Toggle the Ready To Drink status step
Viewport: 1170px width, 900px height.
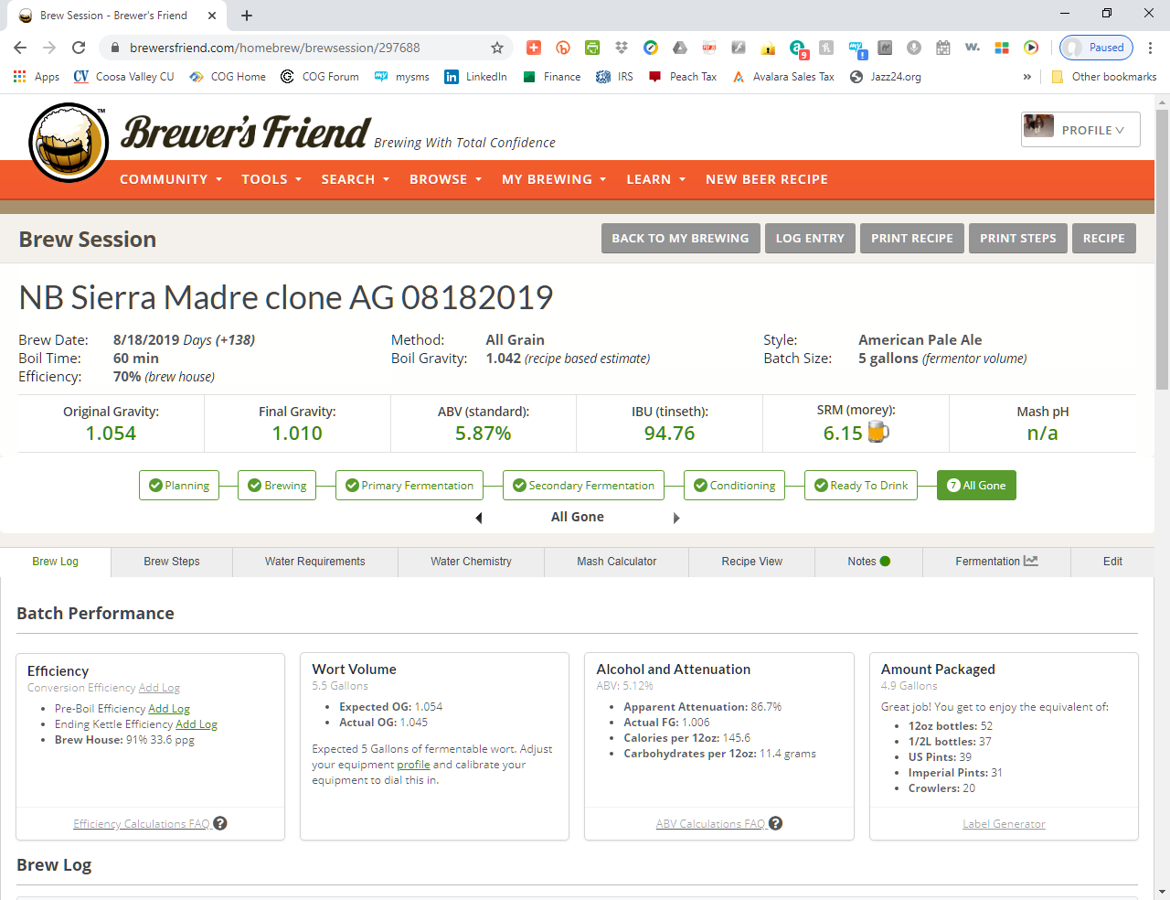coord(861,485)
